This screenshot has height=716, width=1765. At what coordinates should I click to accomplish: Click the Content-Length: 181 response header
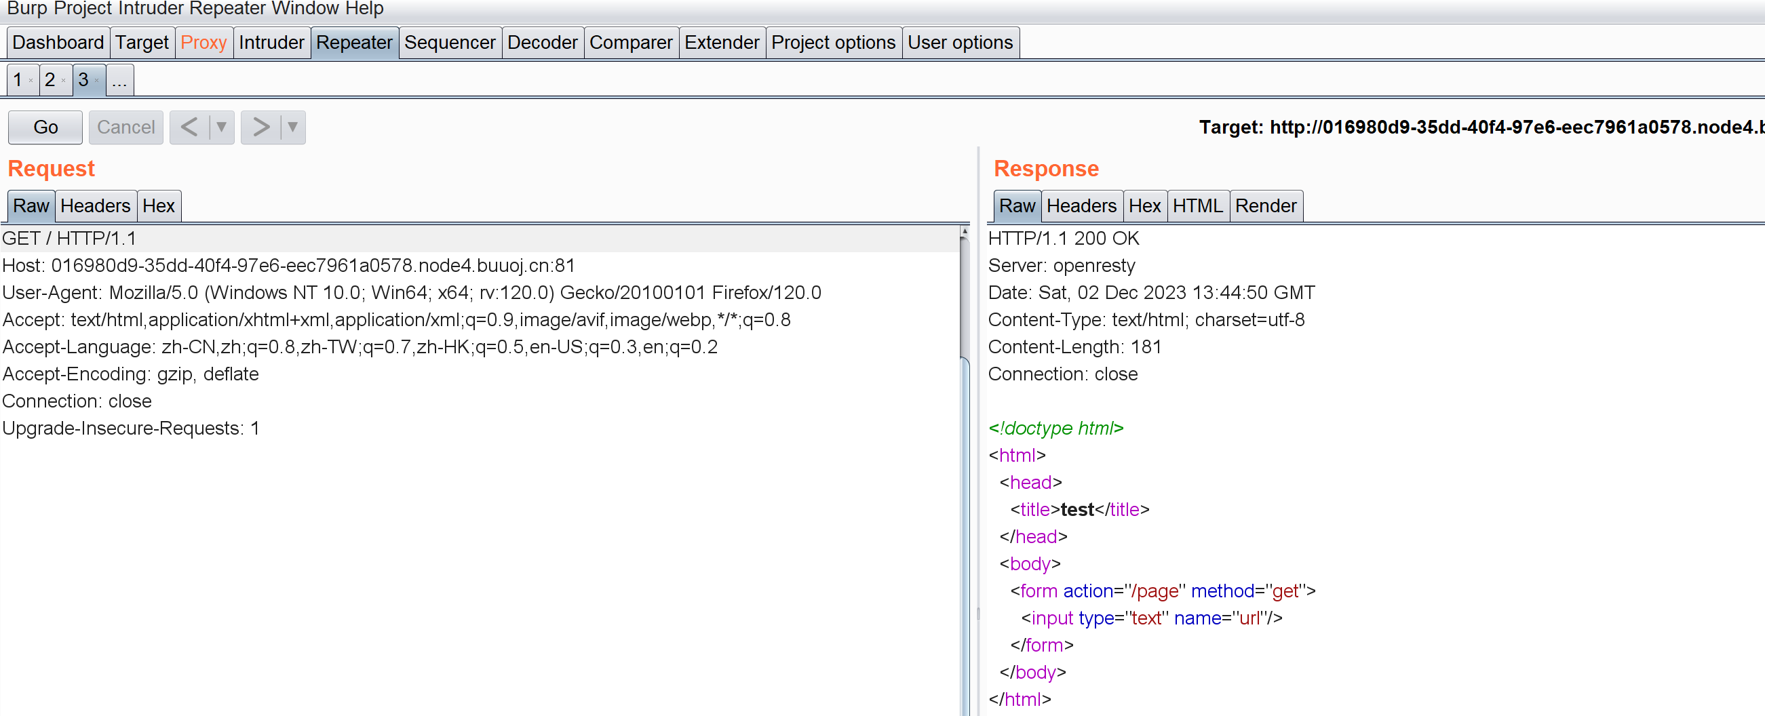point(1074,347)
